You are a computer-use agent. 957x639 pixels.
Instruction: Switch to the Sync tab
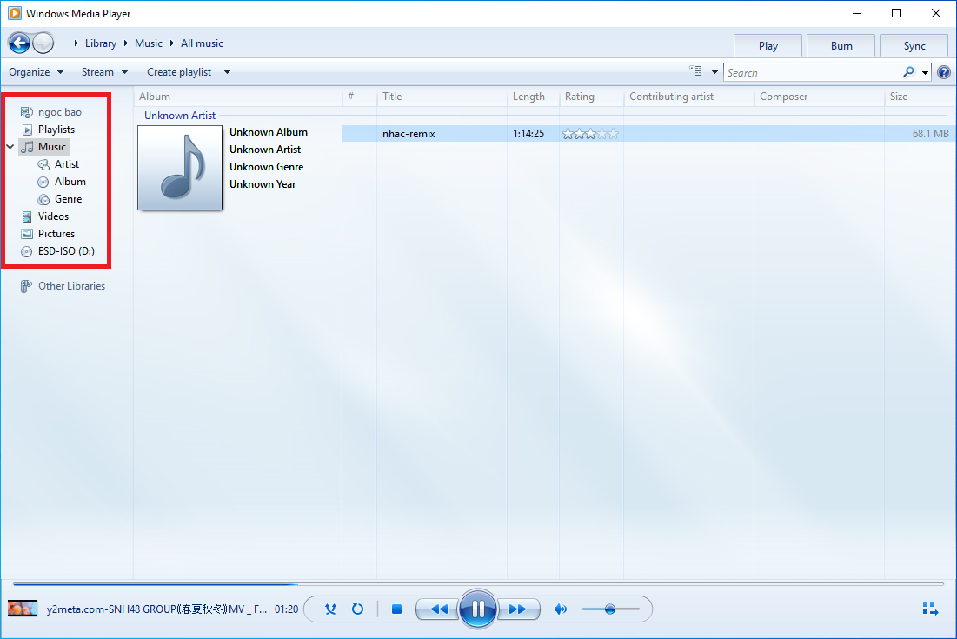click(914, 46)
